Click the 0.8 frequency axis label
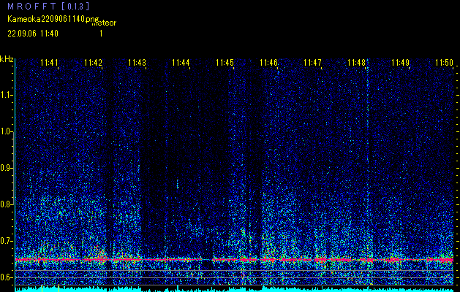This screenshot has height=292, width=460. pos(6,204)
